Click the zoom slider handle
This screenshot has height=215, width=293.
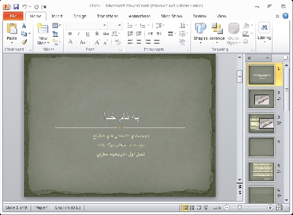pos(240,207)
